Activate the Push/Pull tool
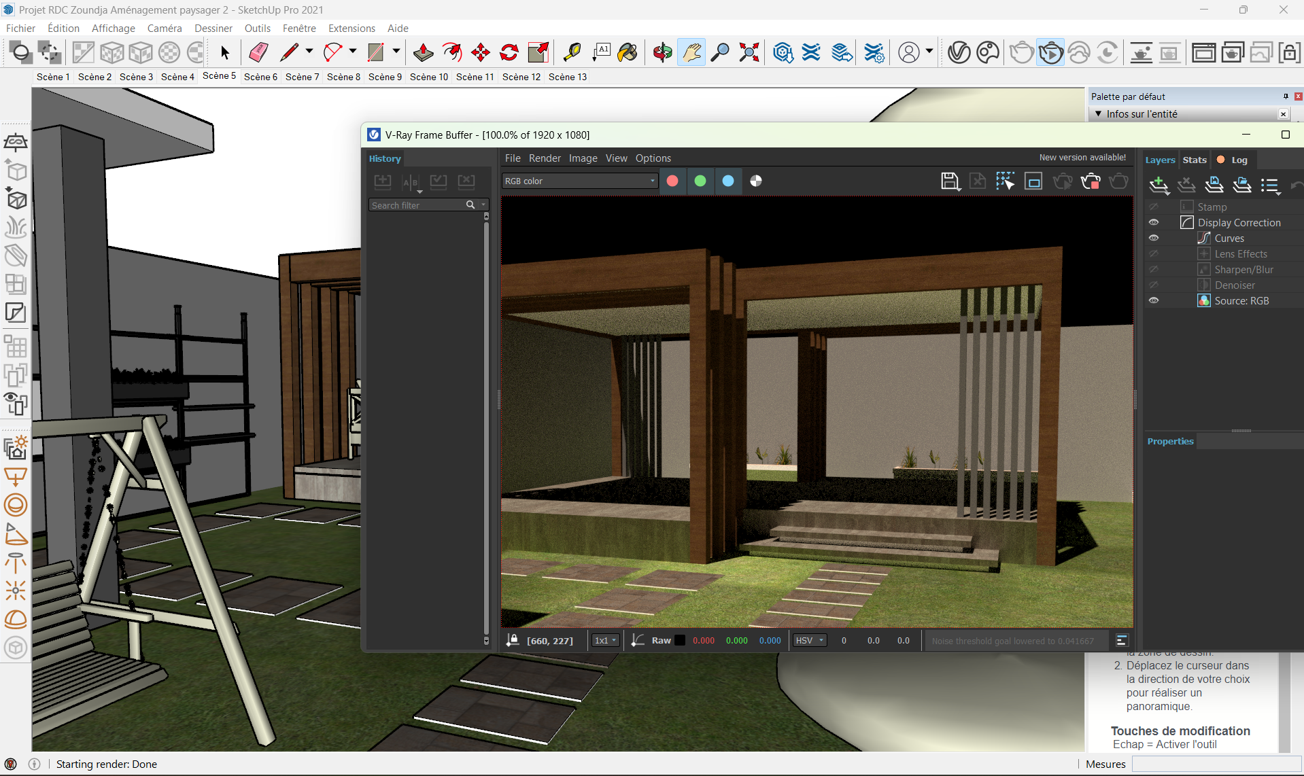The image size is (1304, 776). click(423, 52)
